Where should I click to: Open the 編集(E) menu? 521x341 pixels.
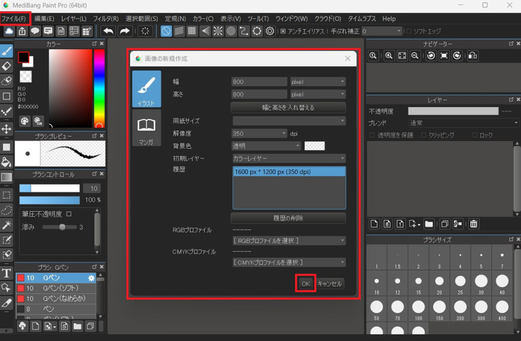[44, 19]
